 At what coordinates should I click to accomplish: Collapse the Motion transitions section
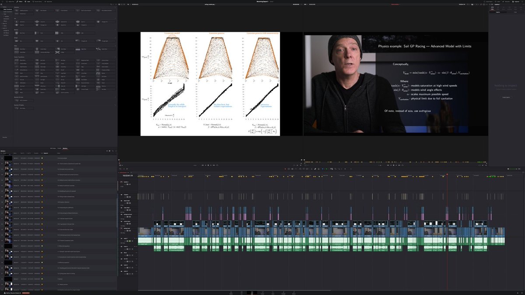tap(115, 30)
